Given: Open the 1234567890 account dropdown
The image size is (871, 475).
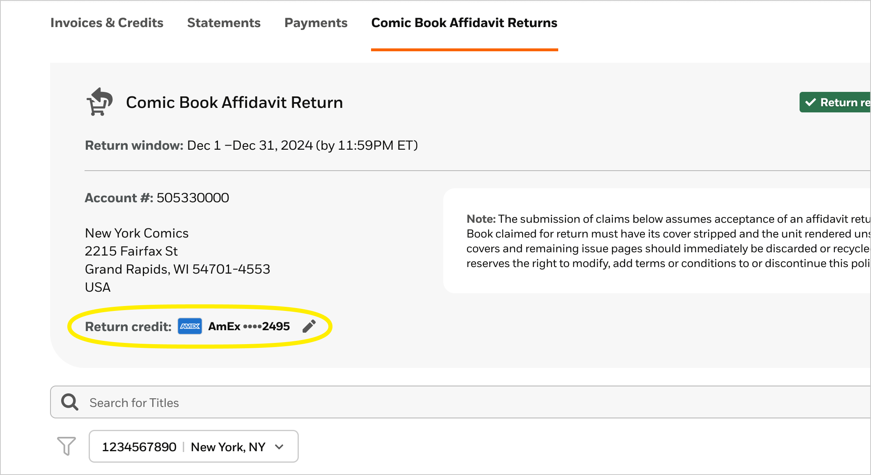Looking at the screenshot, I should (194, 446).
